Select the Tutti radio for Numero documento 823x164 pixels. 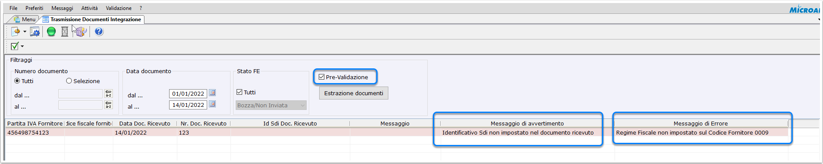tap(17, 81)
